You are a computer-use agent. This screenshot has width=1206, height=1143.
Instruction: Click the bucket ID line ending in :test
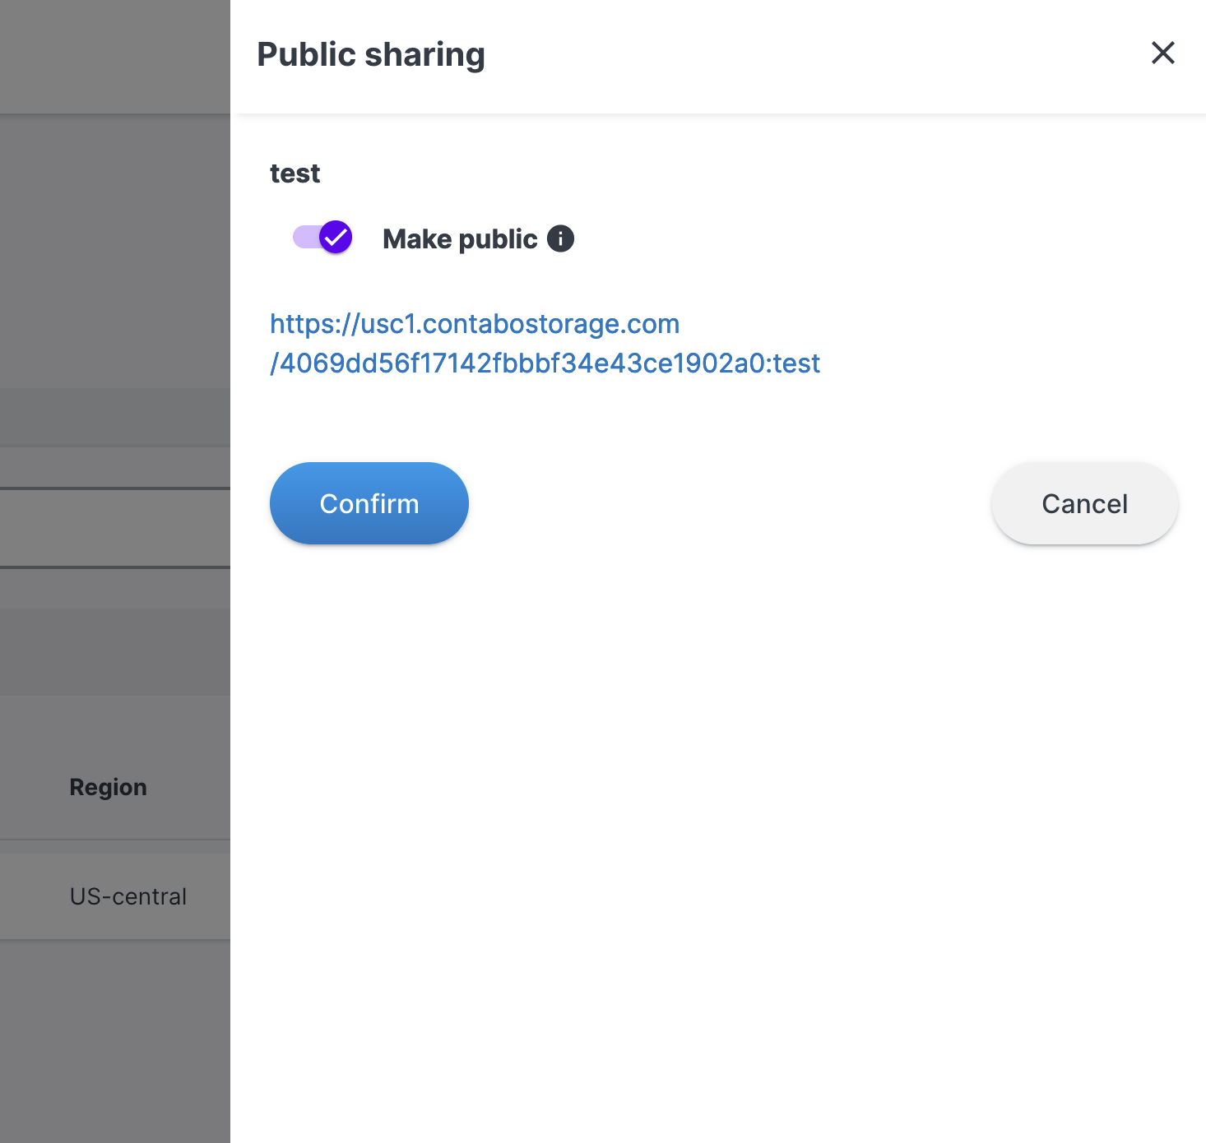[x=545, y=363]
